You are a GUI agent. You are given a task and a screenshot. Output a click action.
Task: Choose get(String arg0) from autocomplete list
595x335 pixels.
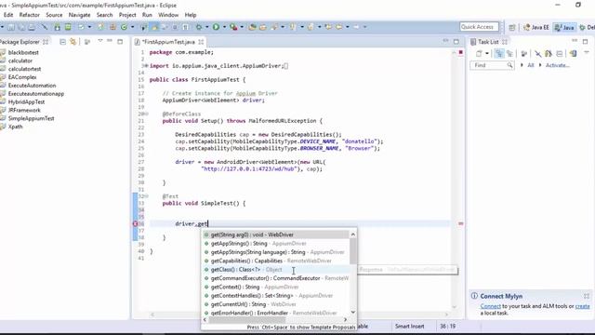(276, 234)
